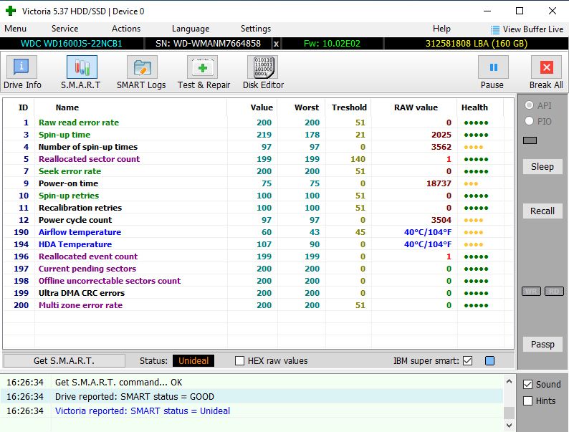Select the PIO radio button

[529, 121]
